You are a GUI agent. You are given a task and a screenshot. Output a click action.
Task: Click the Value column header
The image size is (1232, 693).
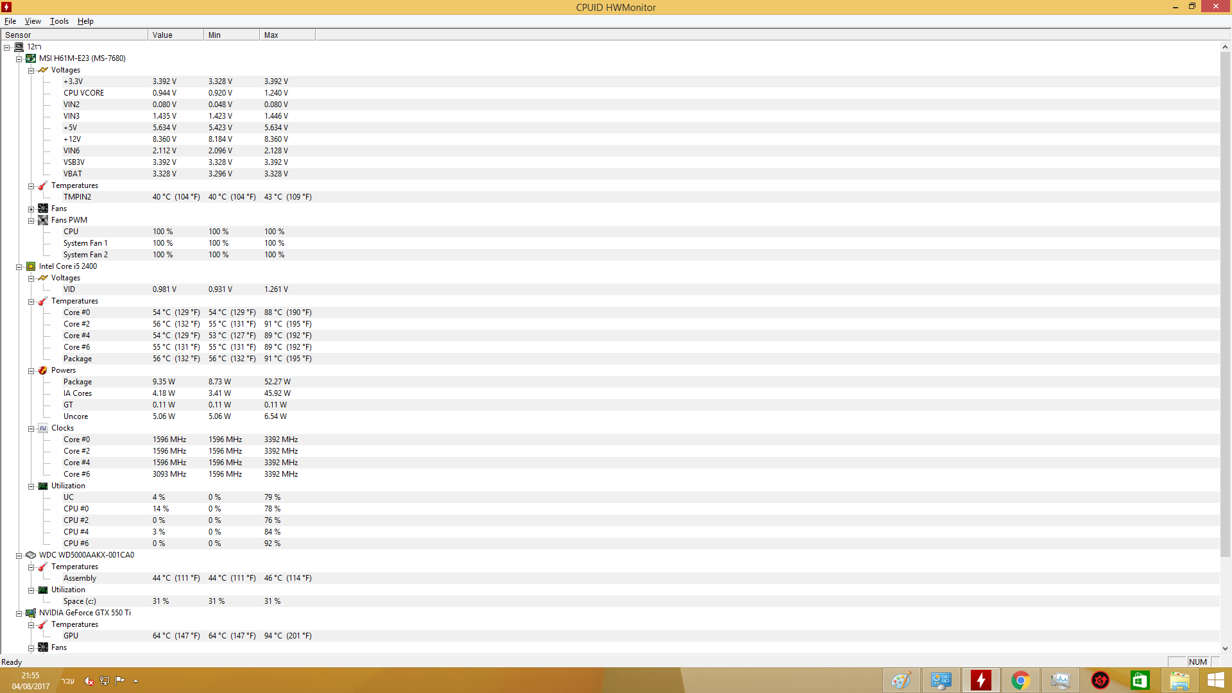point(175,35)
